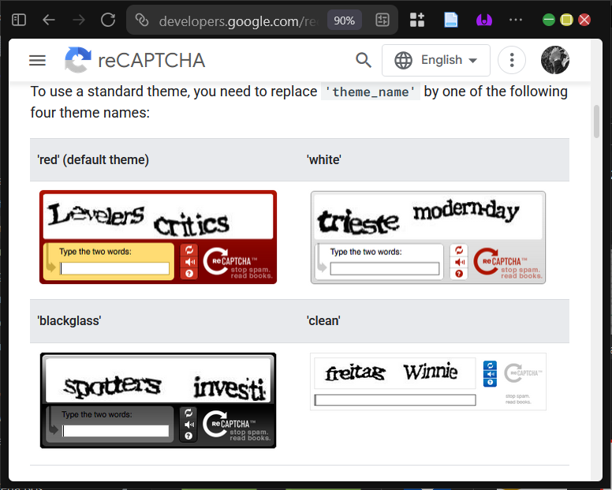Open help in the clean theme widget

[490, 383]
